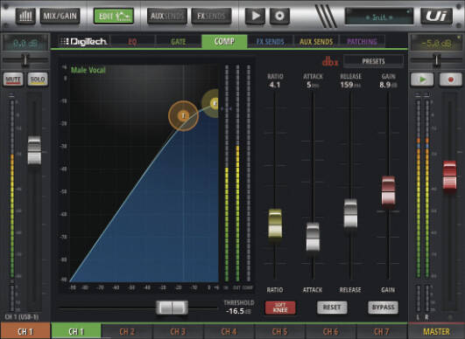This screenshot has width=465, height=339.
Task: Click the RATIO slider knob
Action: pyautogui.click(x=275, y=224)
